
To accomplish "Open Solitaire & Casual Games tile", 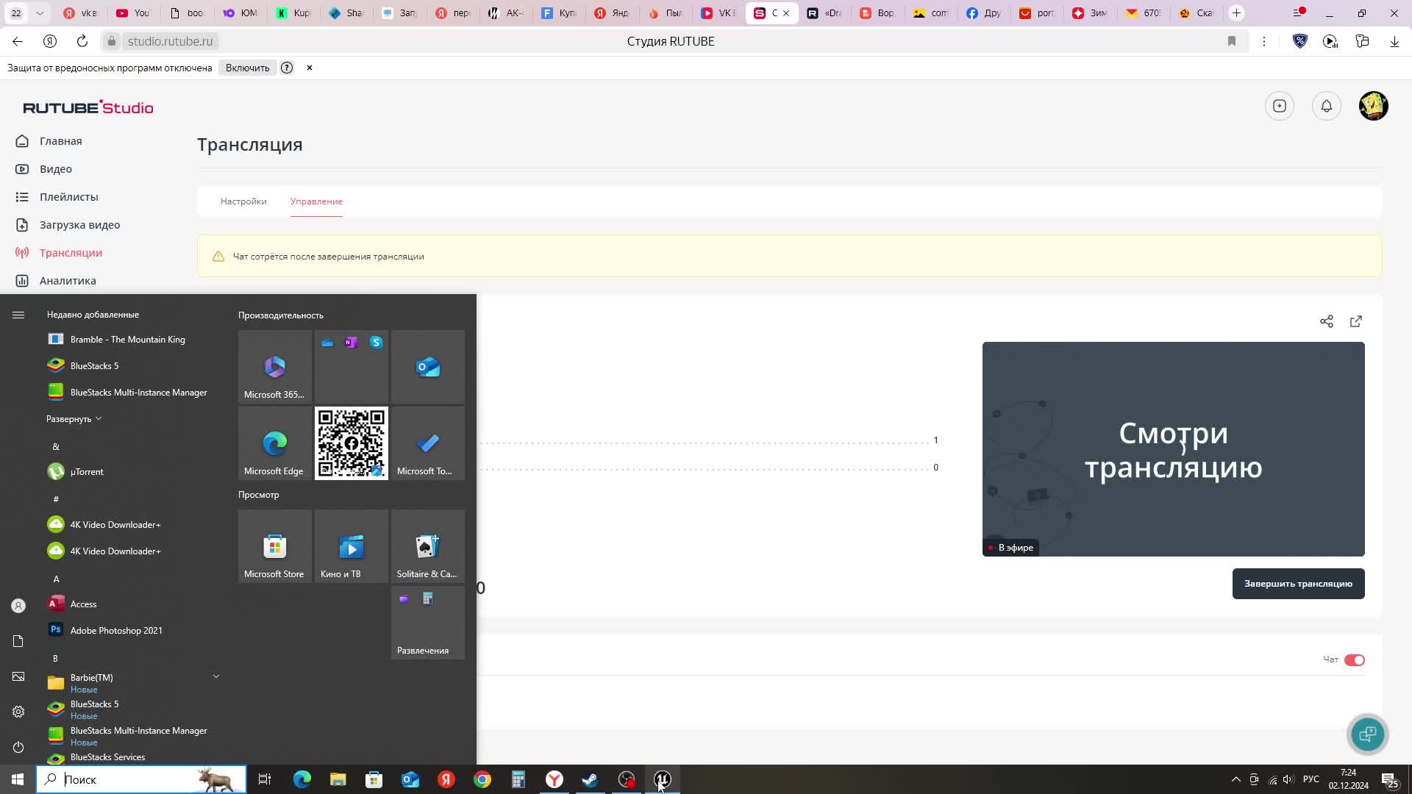I will pyautogui.click(x=428, y=546).
